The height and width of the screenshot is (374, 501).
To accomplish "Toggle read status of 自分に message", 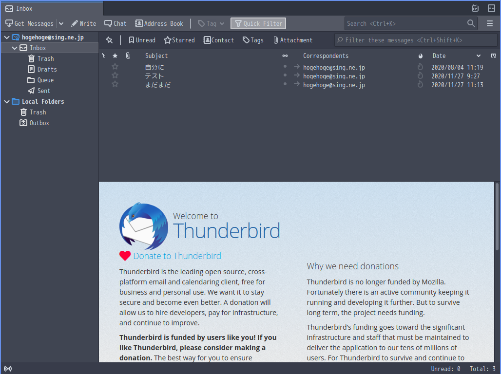I will pos(285,66).
